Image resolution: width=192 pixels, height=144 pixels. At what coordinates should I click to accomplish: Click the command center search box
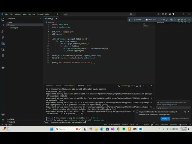[x=96, y=14]
